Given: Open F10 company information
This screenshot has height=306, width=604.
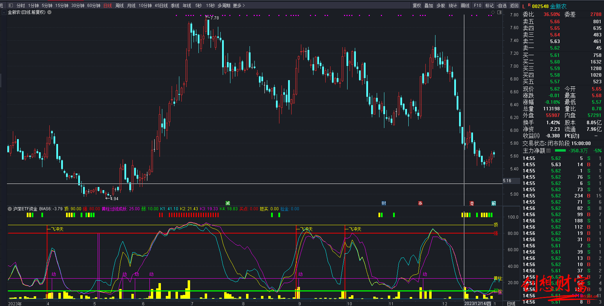Looking at the screenshot, I should pyautogui.click(x=478, y=6).
